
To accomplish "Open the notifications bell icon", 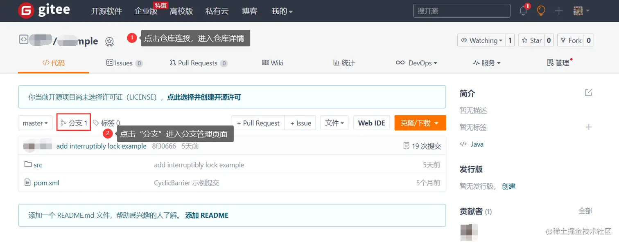I will point(523,11).
